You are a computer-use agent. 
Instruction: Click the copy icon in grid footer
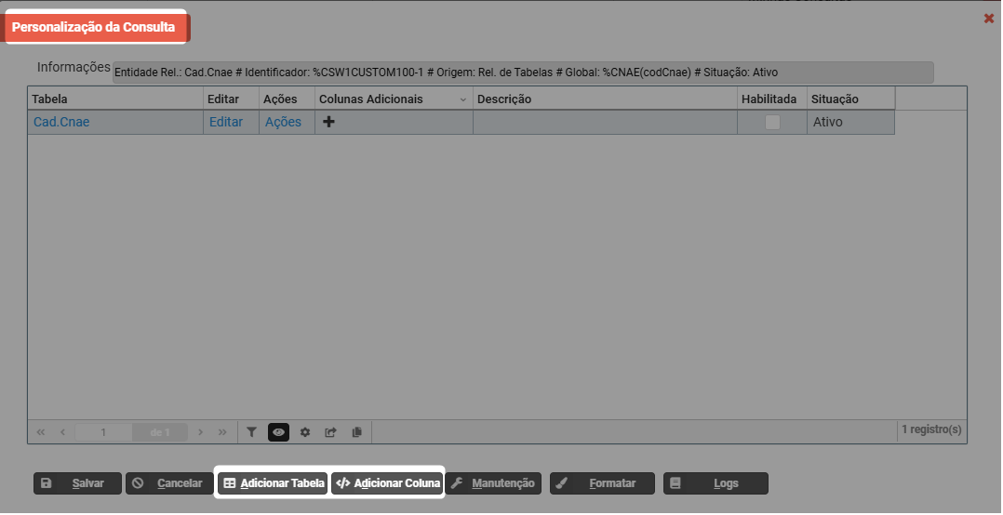coord(356,432)
